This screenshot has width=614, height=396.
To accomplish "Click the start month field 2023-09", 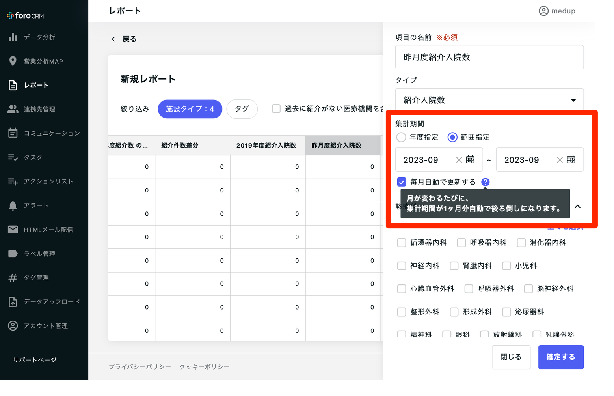I will (x=439, y=159).
